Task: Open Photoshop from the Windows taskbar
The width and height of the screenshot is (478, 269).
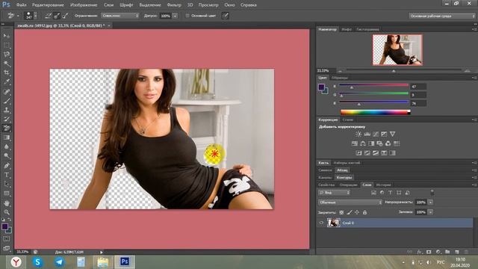Action: pos(125,262)
